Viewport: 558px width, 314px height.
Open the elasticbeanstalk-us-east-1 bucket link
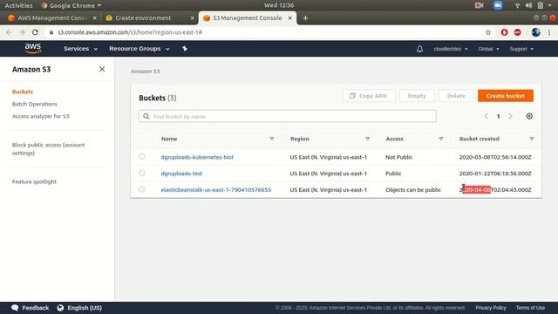tap(216, 190)
